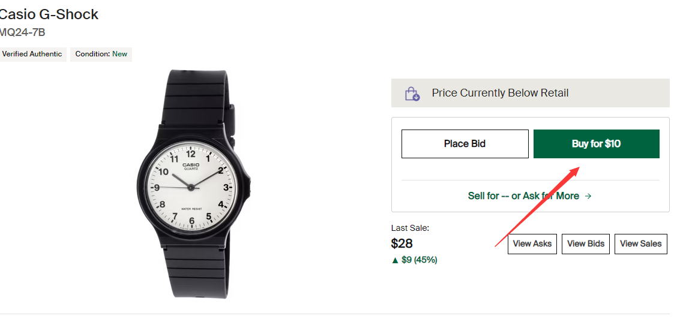Show the View Bids list
The width and height of the screenshot is (683, 319).
(x=586, y=243)
